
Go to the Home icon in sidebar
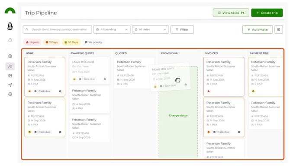pos(10,56)
